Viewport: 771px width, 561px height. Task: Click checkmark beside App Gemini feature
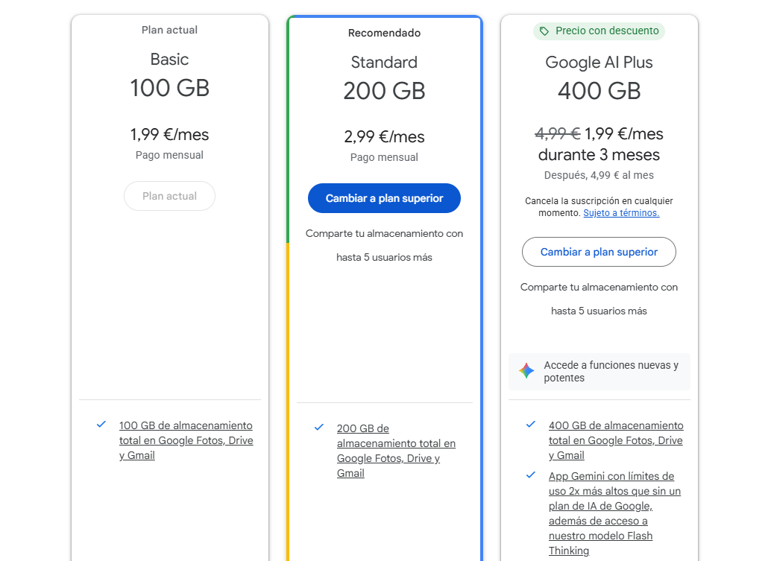coord(531,475)
